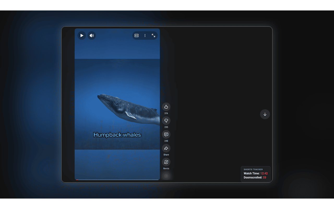Select the Watch Time 12:42 readout

[x=256, y=173]
